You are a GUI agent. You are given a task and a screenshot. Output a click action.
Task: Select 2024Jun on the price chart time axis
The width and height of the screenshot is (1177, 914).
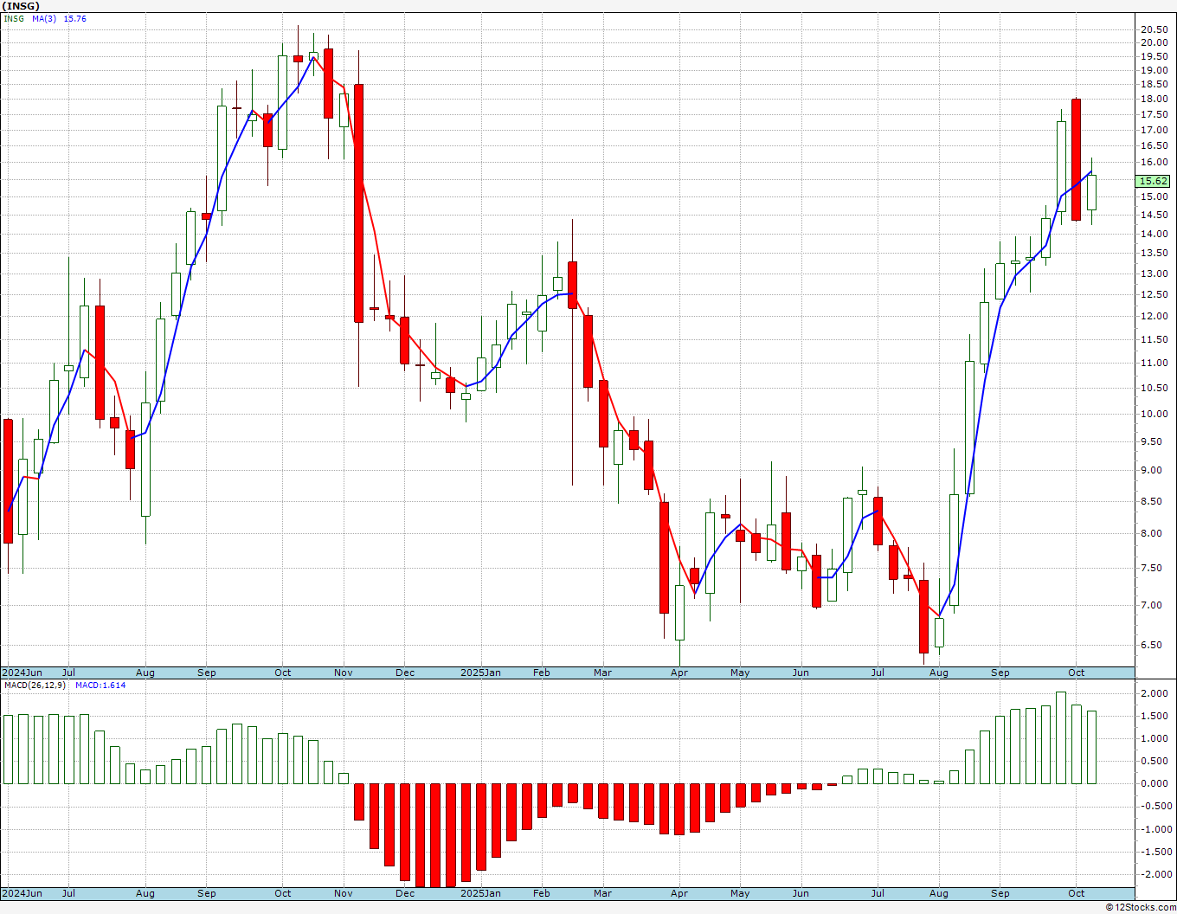tap(22, 673)
